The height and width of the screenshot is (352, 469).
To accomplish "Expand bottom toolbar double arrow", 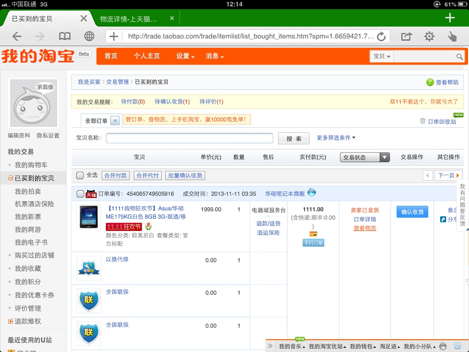I will pyautogui.click(x=270, y=346).
